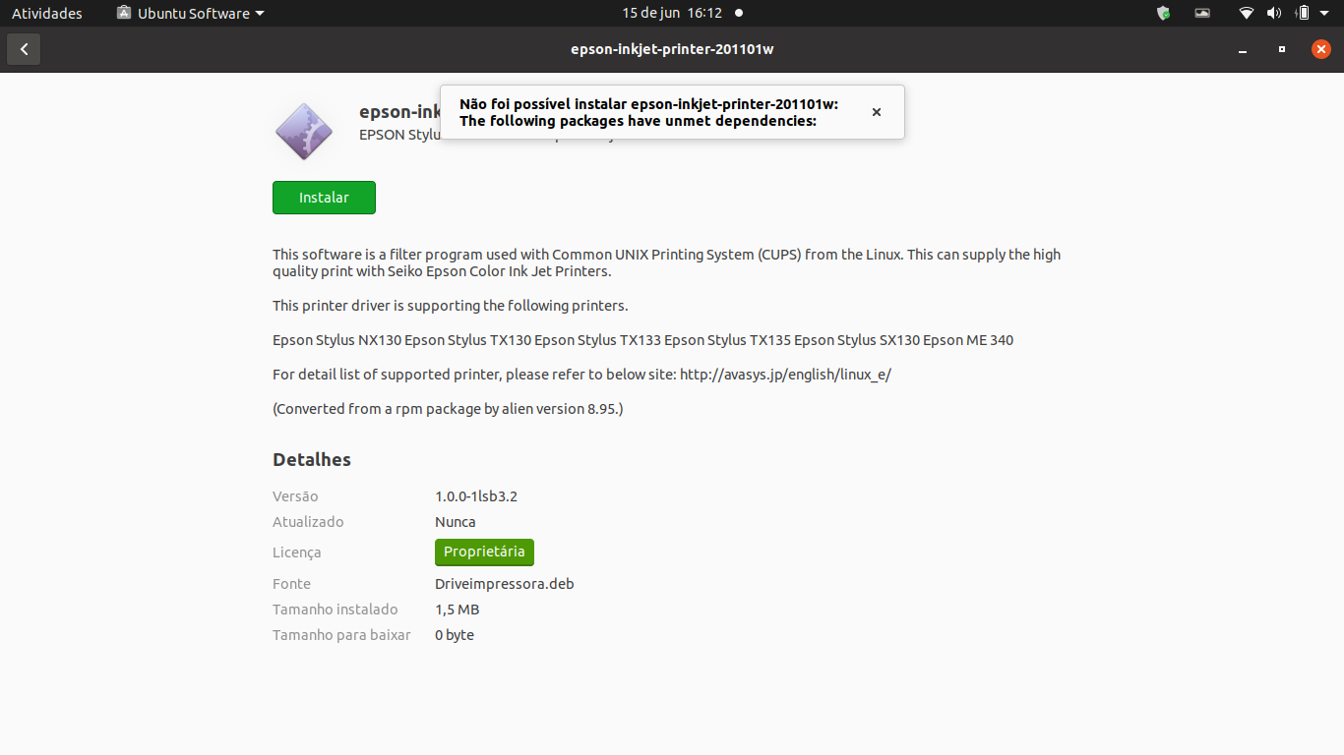Click the supported printers list line
This screenshot has height=755, width=1344.
pos(642,340)
